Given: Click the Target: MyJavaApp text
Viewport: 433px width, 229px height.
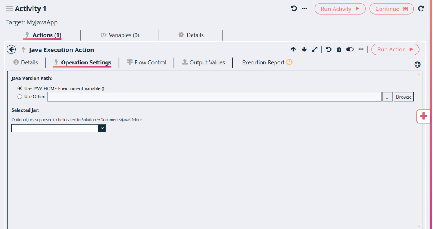Looking at the screenshot, I should (x=31, y=22).
